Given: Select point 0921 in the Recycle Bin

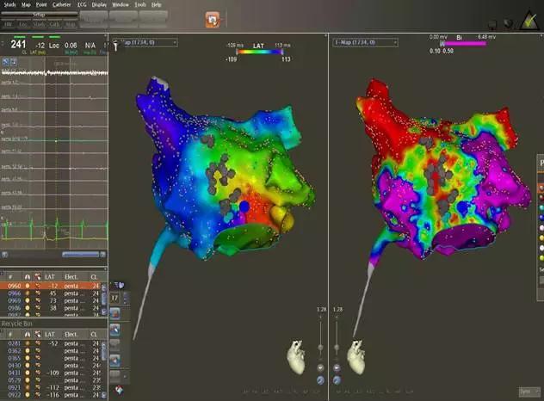Looking at the screenshot, I should [50, 387].
